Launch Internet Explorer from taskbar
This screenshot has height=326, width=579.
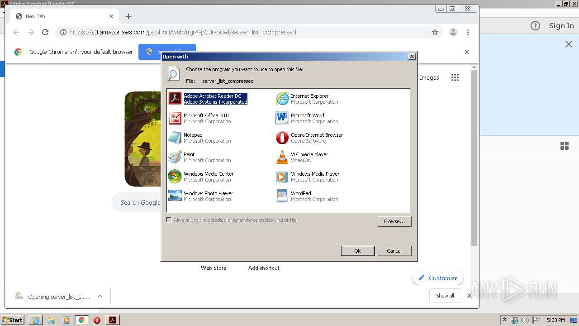(x=36, y=320)
